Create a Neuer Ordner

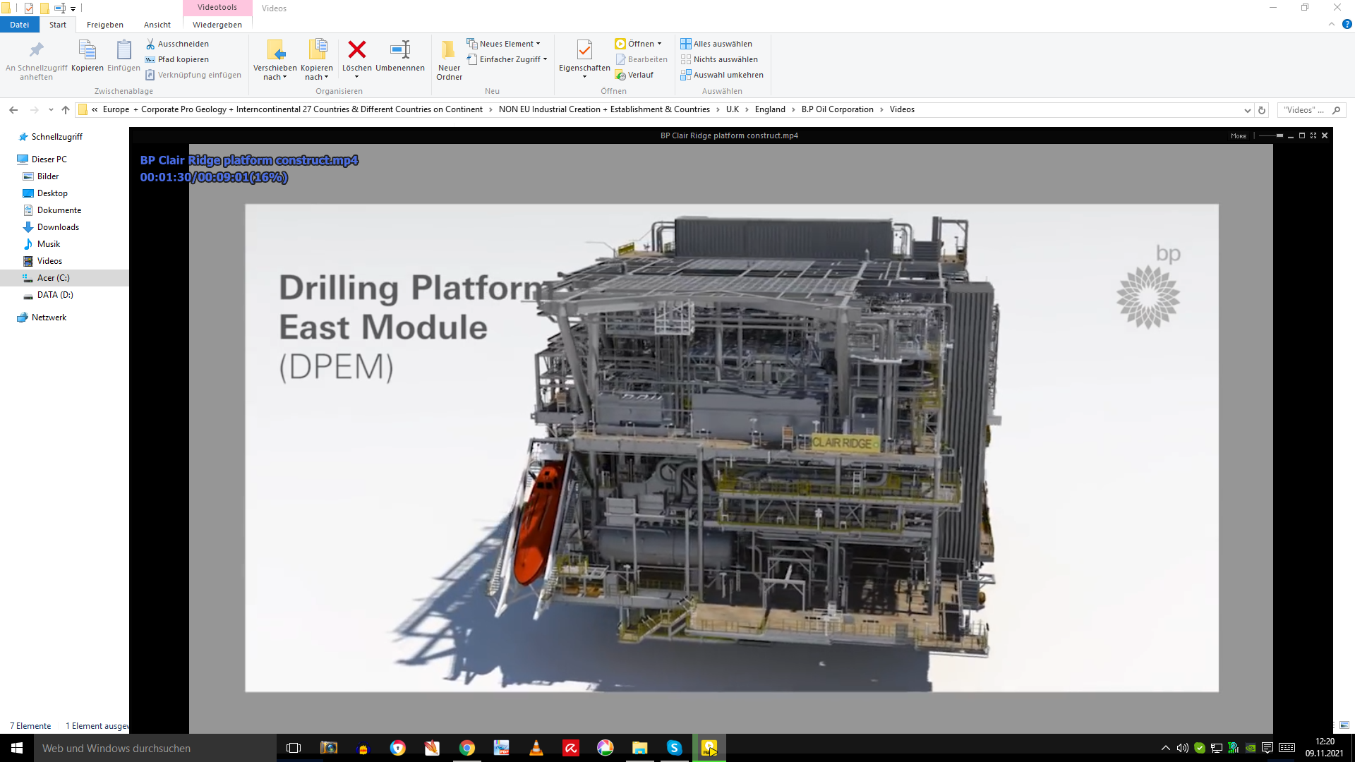(x=449, y=59)
